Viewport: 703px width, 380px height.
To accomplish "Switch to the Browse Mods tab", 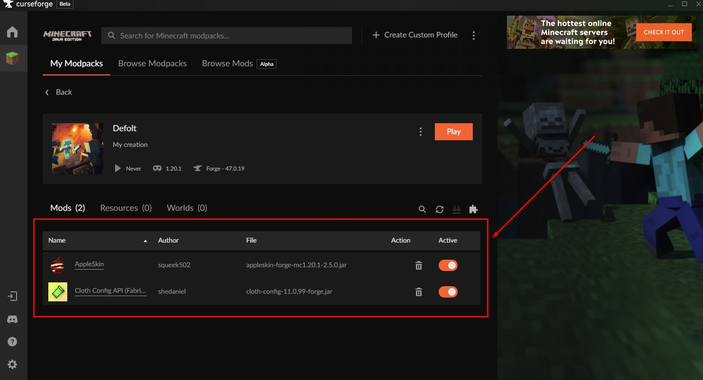I will pyautogui.click(x=227, y=63).
